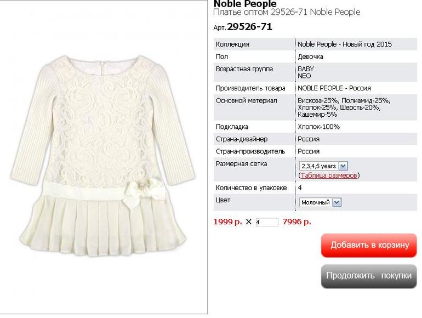Click the bold Noble People heading
This screenshot has width=422, height=318.
(x=245, y=4)
